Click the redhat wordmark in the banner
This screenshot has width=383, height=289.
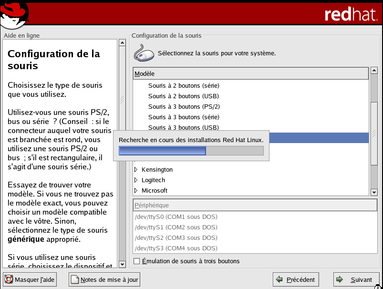[351, 14]
